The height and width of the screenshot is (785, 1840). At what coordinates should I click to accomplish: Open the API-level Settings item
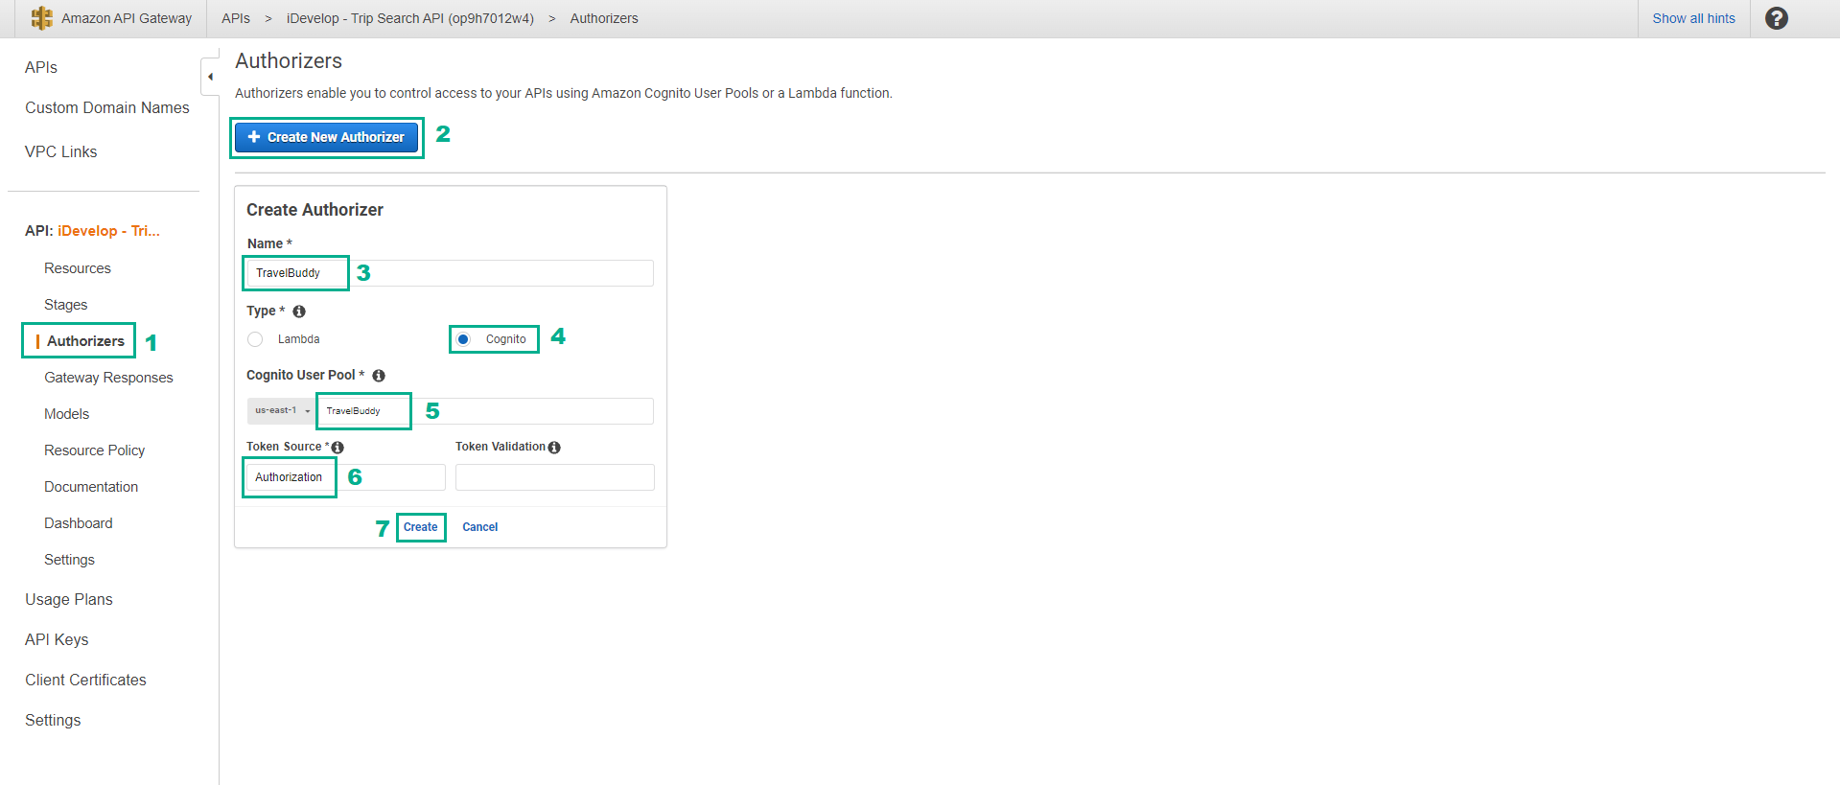pos(70,560)
